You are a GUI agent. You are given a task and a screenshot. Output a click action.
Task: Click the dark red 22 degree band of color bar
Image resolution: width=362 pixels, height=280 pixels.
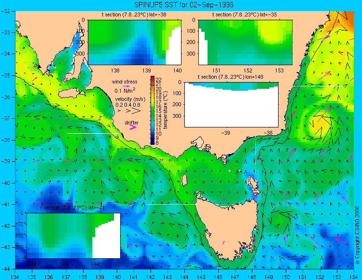coord(153,78)
